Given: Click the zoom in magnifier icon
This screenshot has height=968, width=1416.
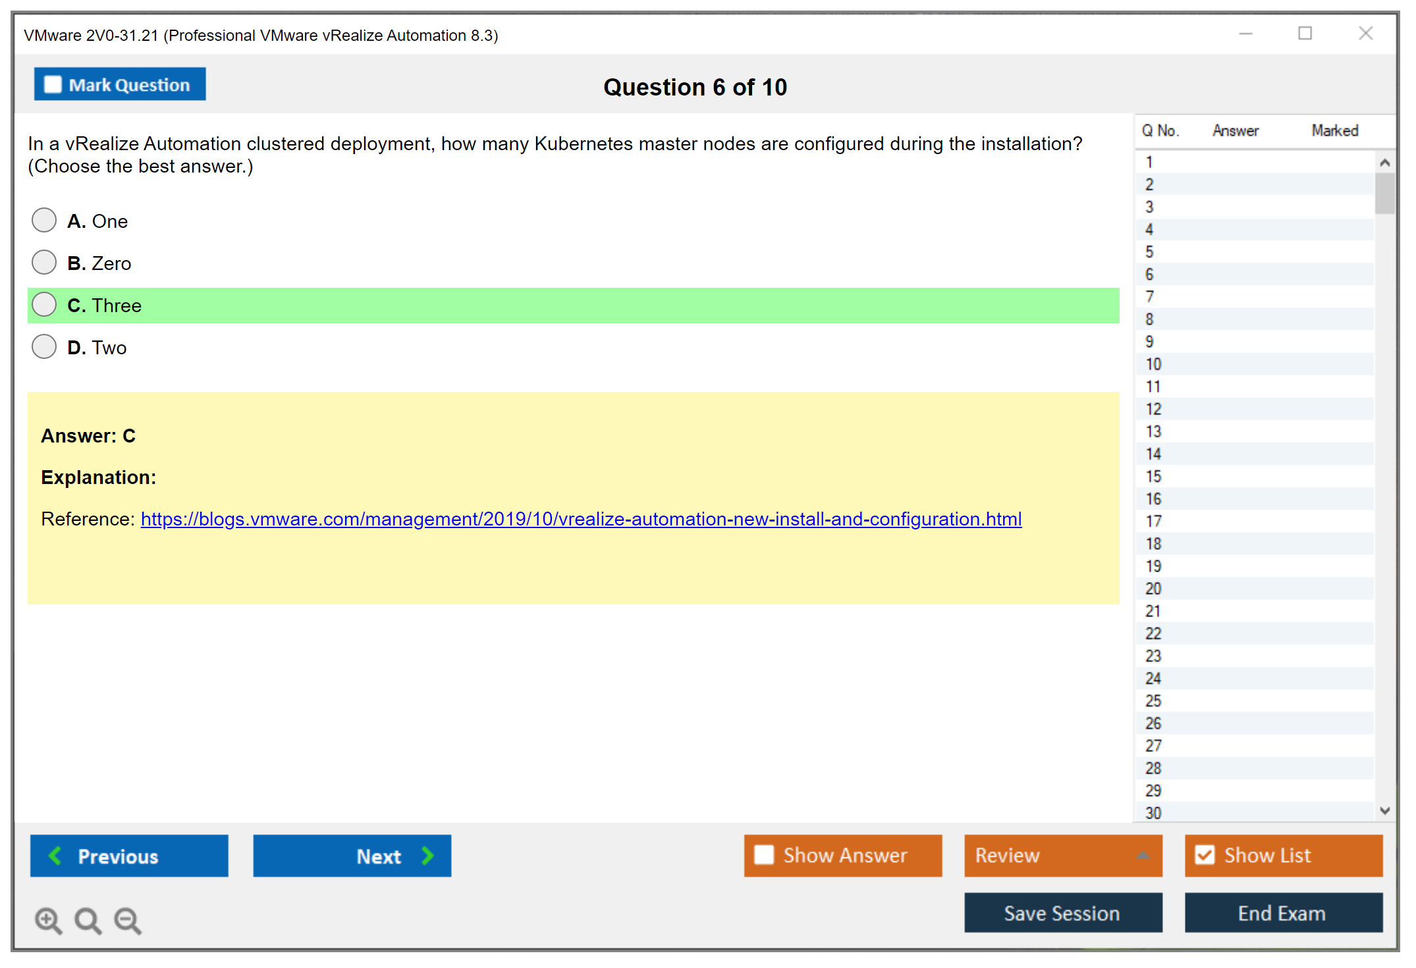Looking at the screenshot, I should coord(47,919).
